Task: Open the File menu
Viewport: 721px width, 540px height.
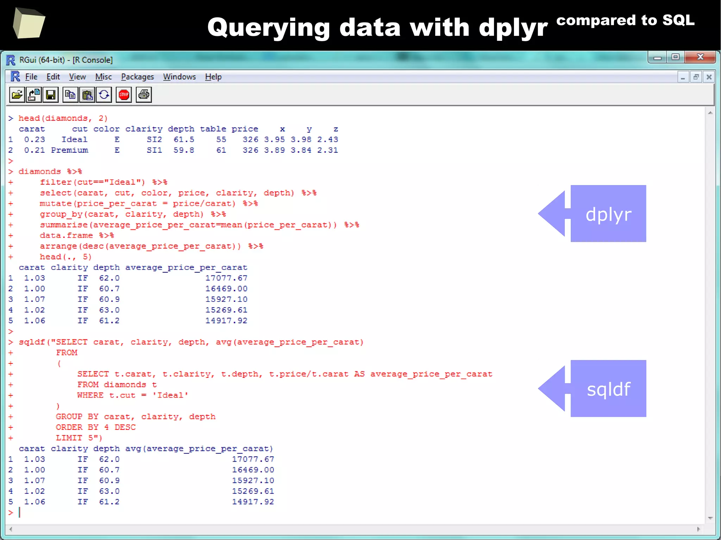Action: tap(31, 77)
